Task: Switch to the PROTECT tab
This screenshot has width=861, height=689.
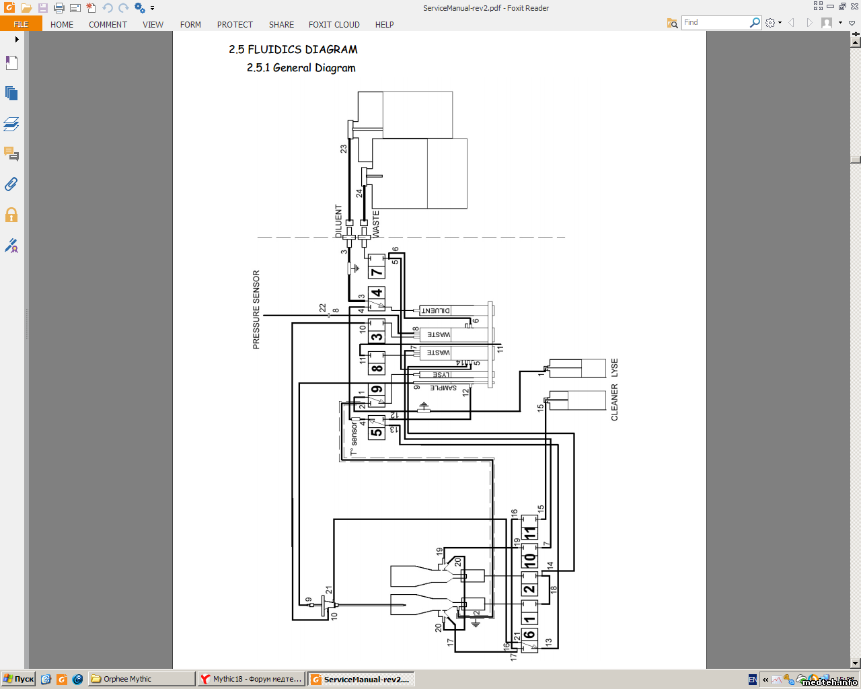Action: click(x=235, y=24)
